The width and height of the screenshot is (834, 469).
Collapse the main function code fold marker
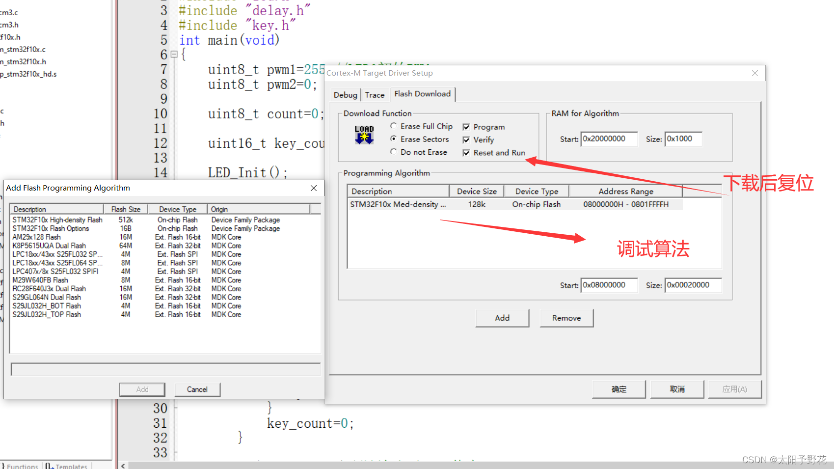(x=174, y=55)
